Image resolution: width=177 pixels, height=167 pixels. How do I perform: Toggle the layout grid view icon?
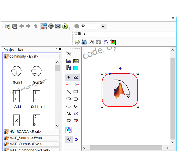[x=44, y=26]
